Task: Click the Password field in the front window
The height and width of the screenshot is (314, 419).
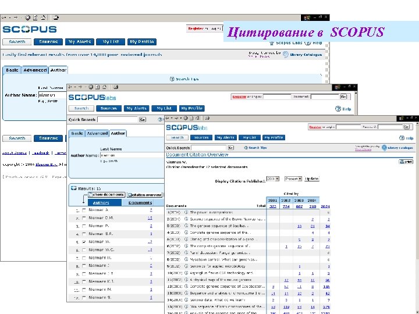Action: [x=390, y=127]
